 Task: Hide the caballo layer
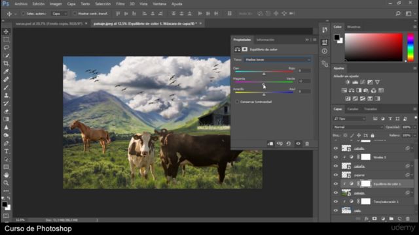[336, 148]
